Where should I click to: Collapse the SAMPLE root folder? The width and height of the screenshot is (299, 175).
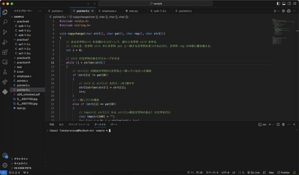[28, 17]
